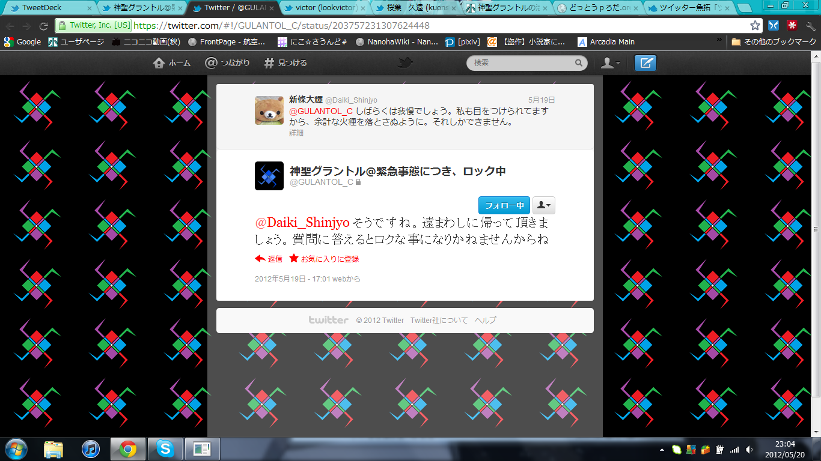Open [pixiv] bookmark
The width and height of the screenshot is (821, 461).
[x=463, y=42]
